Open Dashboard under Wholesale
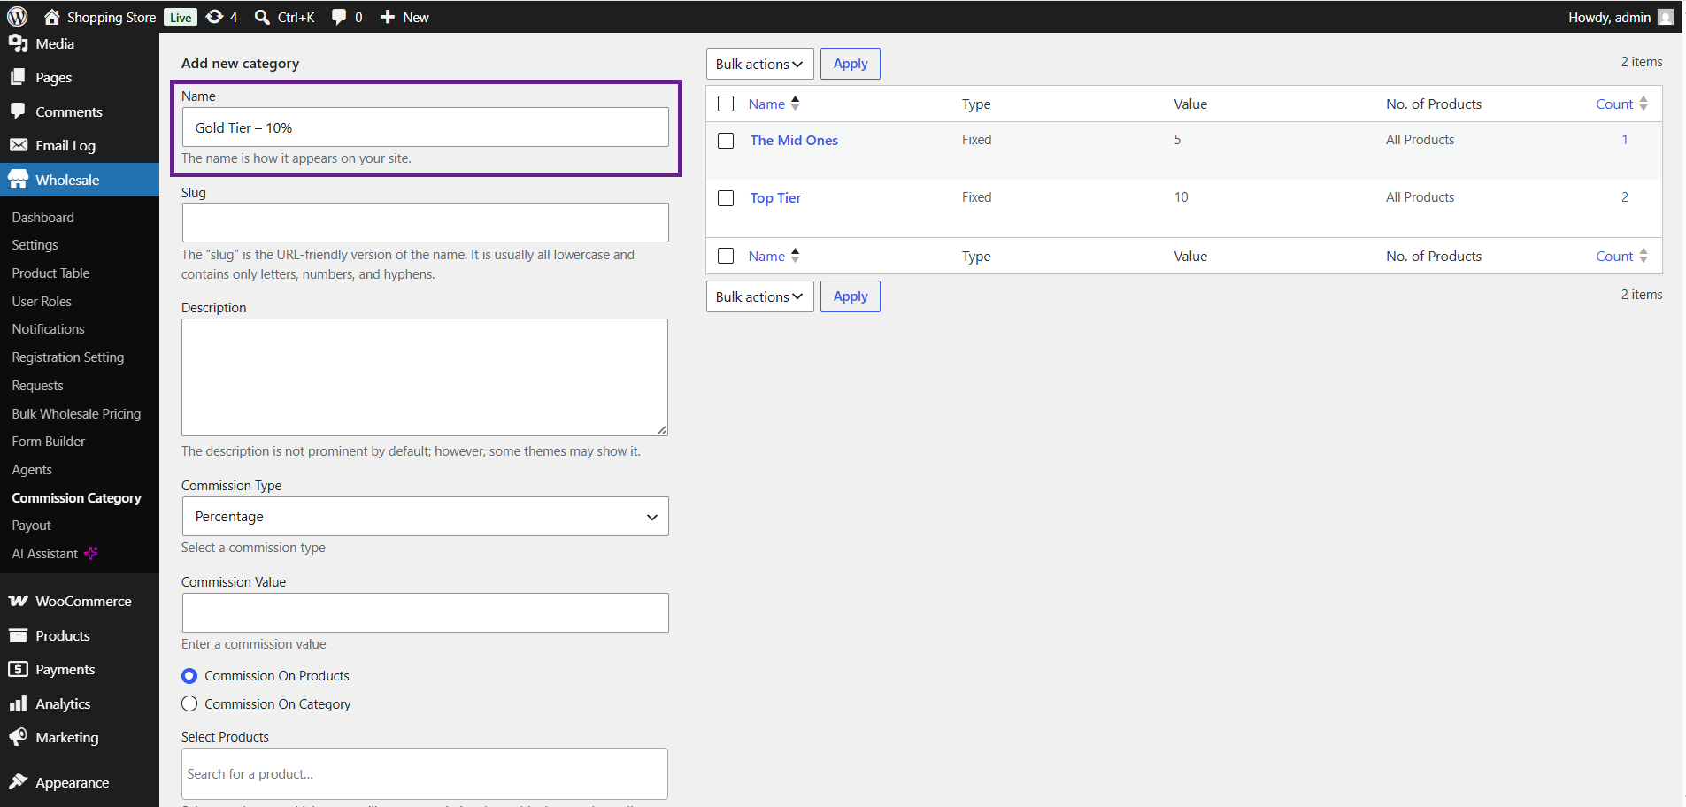The height and width of the screenshot is (807, 1686). tap(43, 217)
